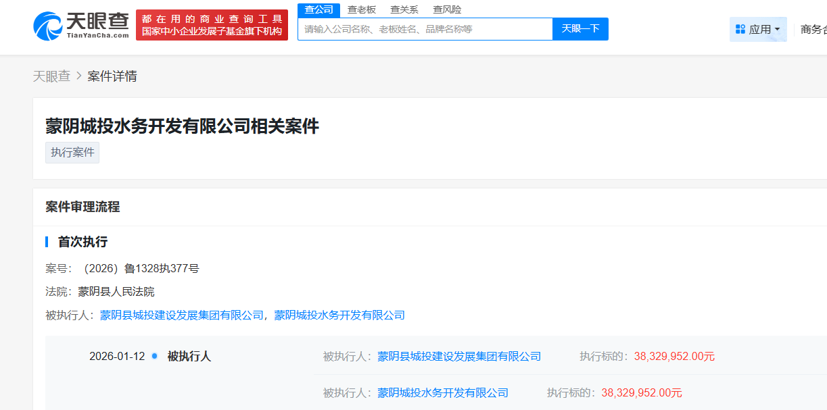827x410 pixels.
Task: Click the 首次执行 section heading
Action: 82,242
